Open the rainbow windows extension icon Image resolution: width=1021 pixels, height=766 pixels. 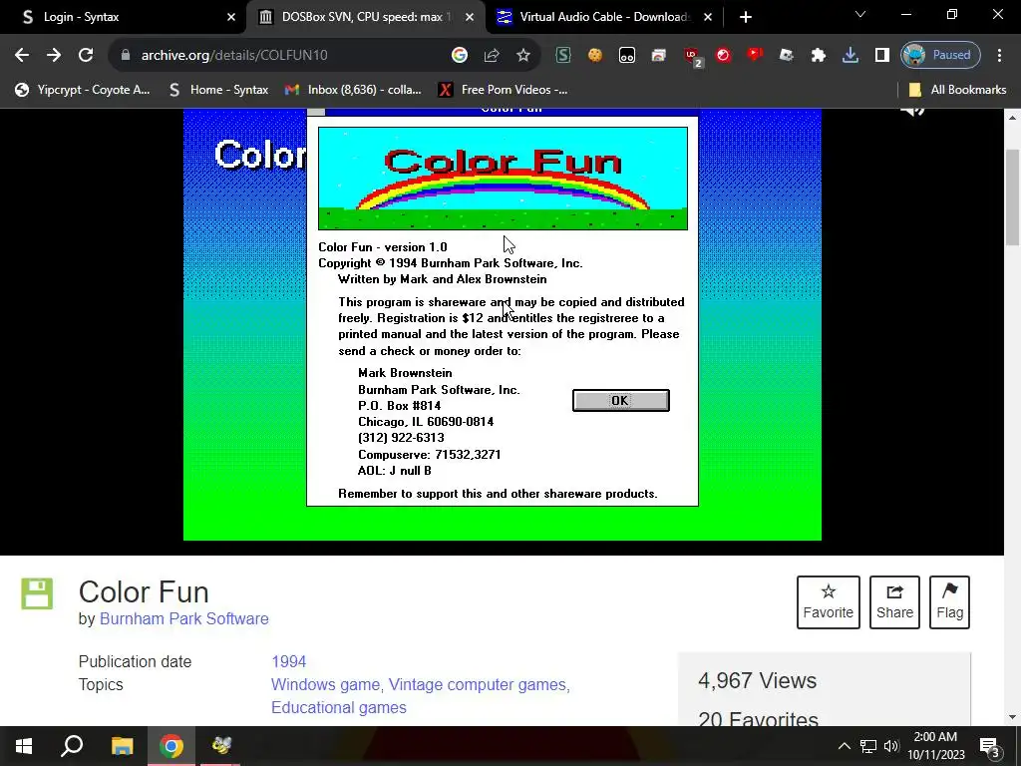coord(659,56)
